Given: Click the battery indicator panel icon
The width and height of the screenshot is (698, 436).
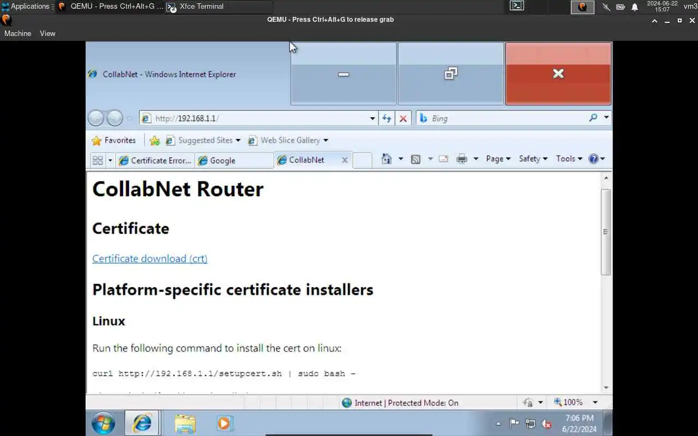Looking at the screenshot, I should pos(621,7).
